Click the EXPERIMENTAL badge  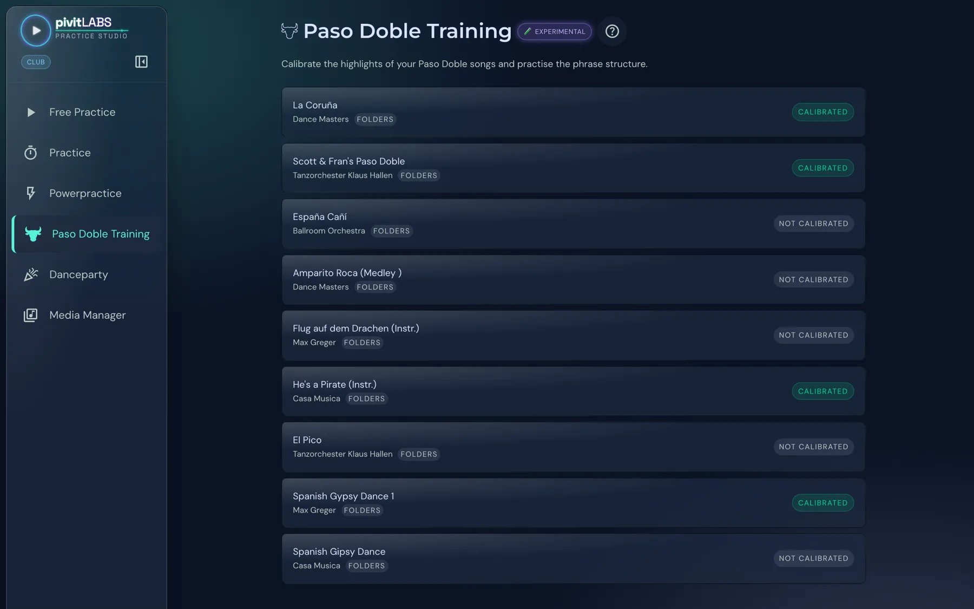click(555, 31)
